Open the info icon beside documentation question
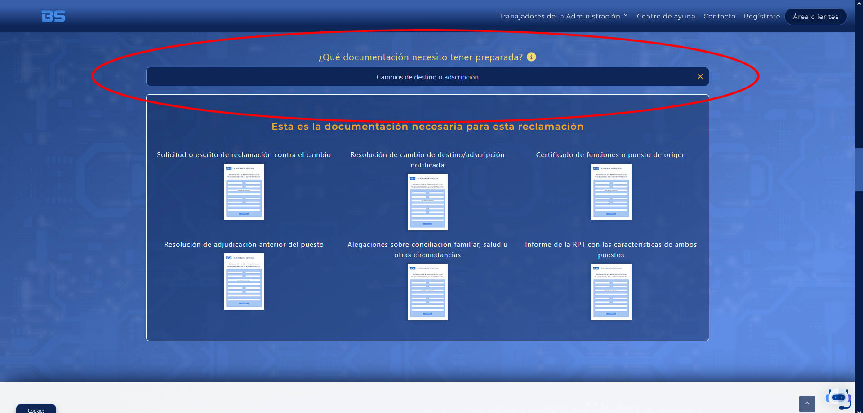 click(531, 57)
